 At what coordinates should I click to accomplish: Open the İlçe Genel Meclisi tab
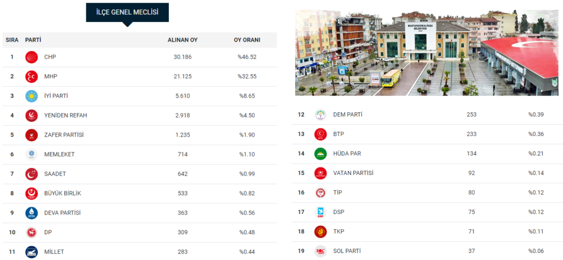tap(127, 13)
